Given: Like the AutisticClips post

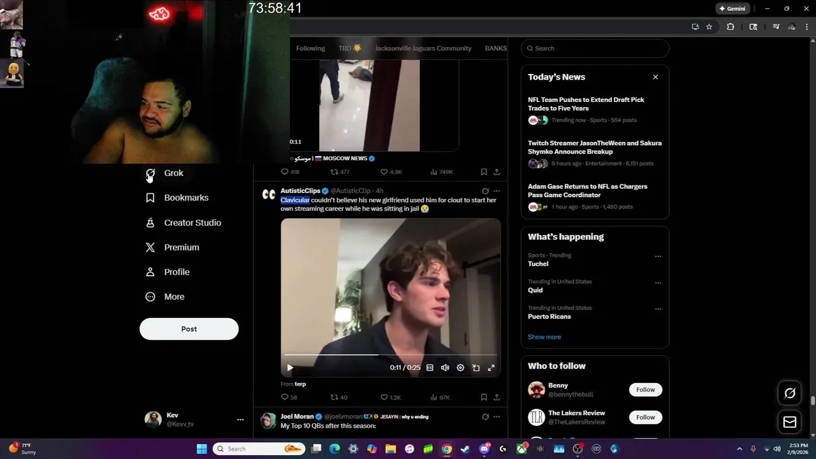Looking at the screenshot, I should click(390, 397).
